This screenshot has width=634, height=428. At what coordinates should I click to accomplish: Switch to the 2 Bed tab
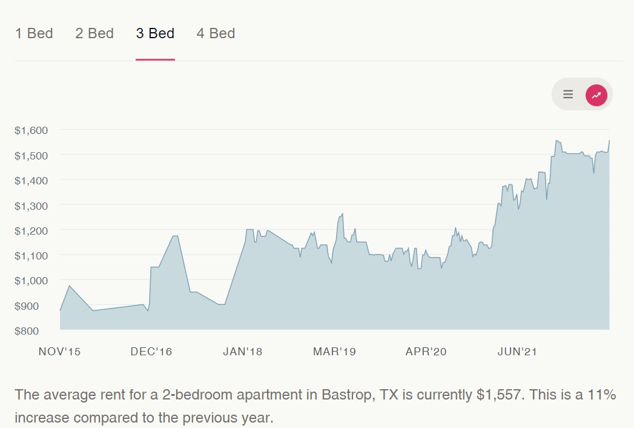click(94, 33)
